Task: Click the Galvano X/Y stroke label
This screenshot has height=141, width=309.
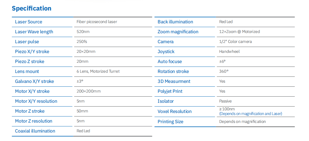Action: tap(34, 81)
